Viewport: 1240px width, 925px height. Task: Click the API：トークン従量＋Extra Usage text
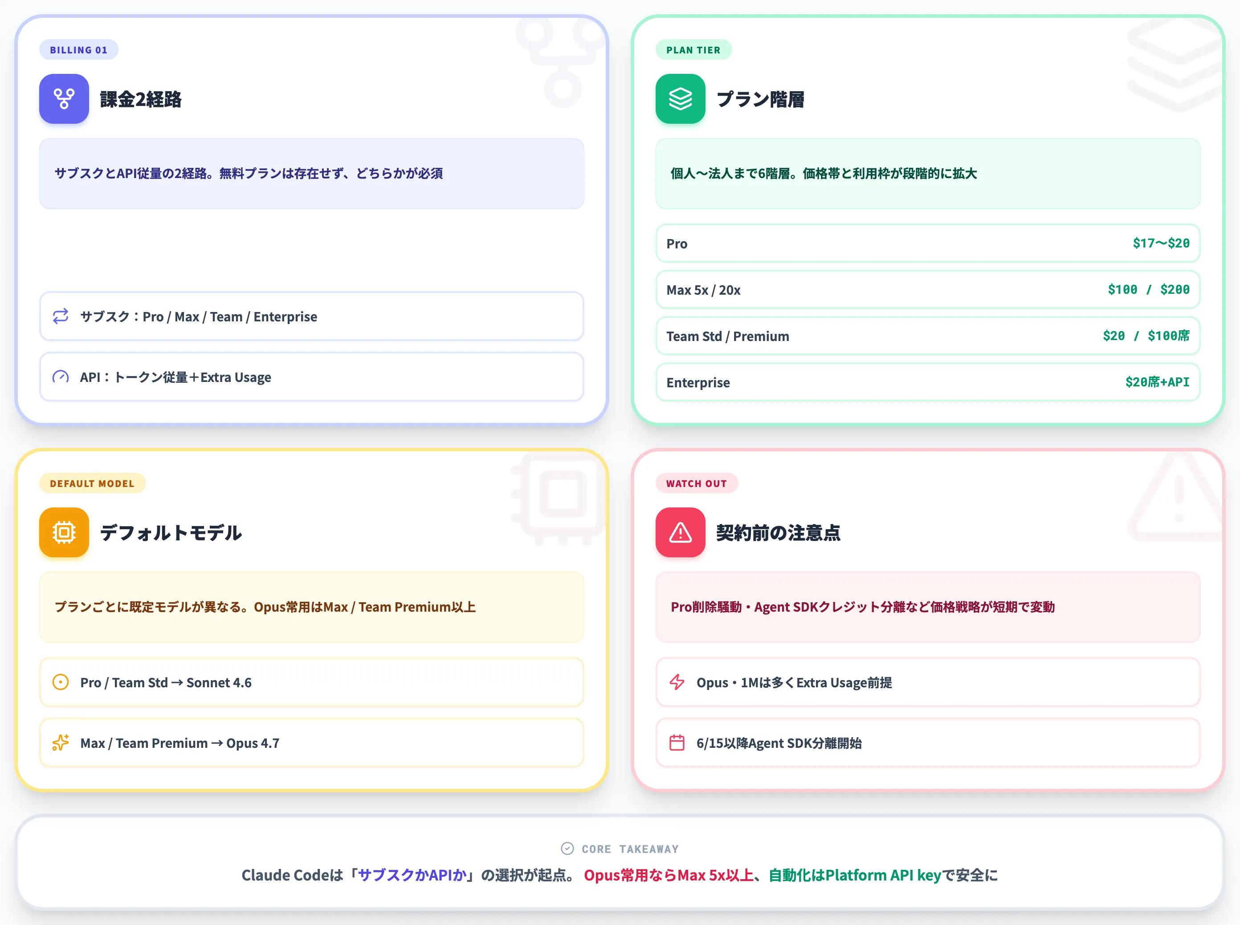[175, 377]
